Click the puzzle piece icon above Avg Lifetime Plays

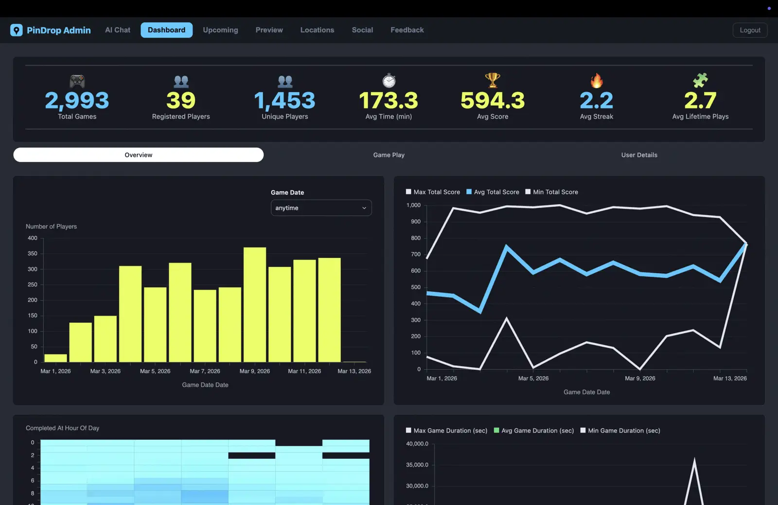(x=700, y=80)
